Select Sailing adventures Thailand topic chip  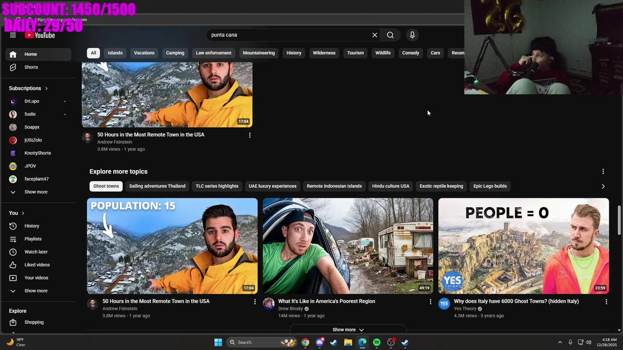click(x=157, y=186)
